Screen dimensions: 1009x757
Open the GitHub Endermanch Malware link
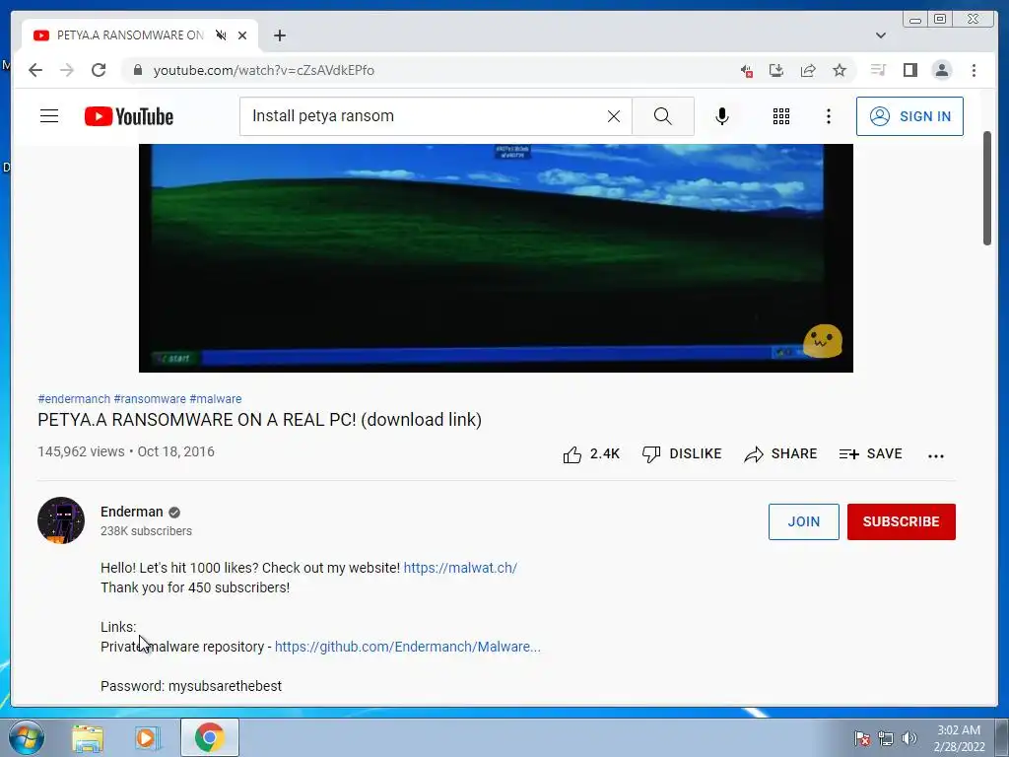point(407,647)
